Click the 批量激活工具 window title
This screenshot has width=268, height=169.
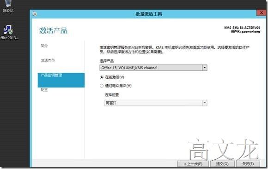149,14
